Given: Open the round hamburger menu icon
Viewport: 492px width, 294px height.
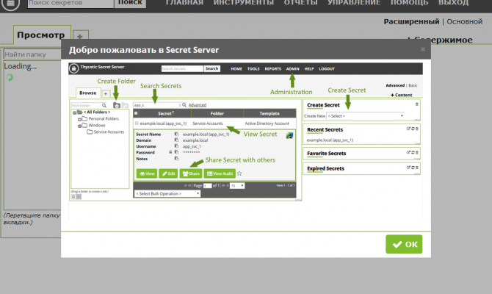Looking at the screenshot, I should click(x=10, y=4).
